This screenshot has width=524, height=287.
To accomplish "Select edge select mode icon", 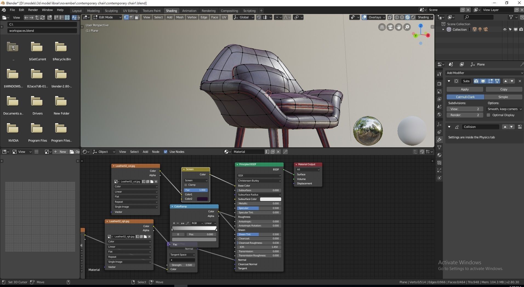I will tap(132, 17).
